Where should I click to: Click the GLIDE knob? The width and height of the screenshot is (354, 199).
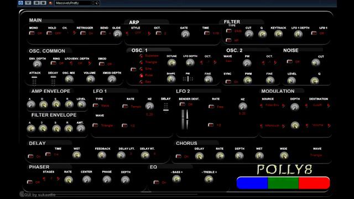coord(117,34)
